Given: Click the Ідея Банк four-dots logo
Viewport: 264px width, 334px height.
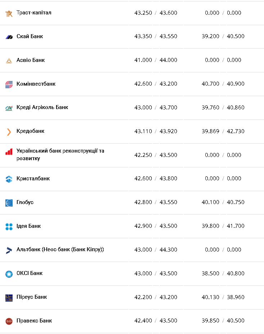Looking at the screenshot, I should (x=9, y=226).
